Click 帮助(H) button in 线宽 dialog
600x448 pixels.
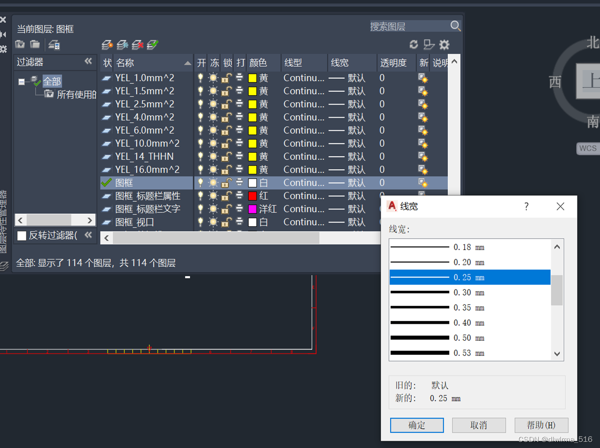click(541, 425)
